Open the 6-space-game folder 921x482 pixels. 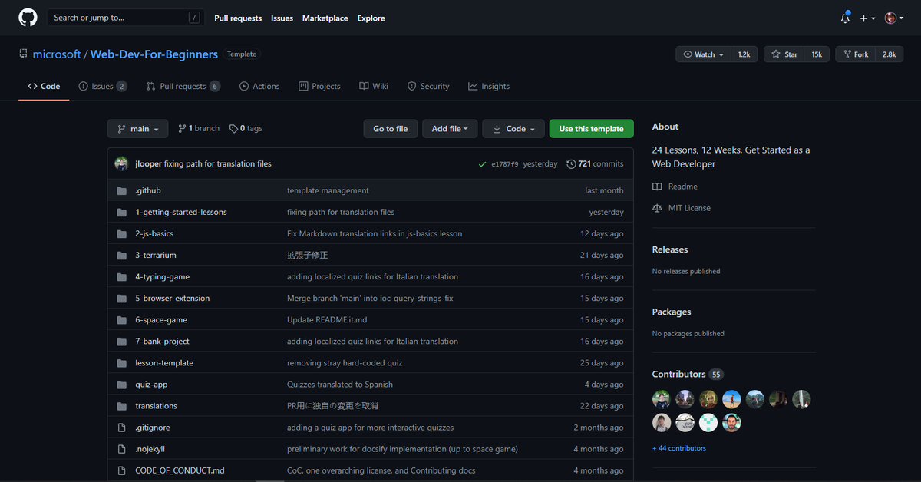pyautogui.click(x=161, y=319)
